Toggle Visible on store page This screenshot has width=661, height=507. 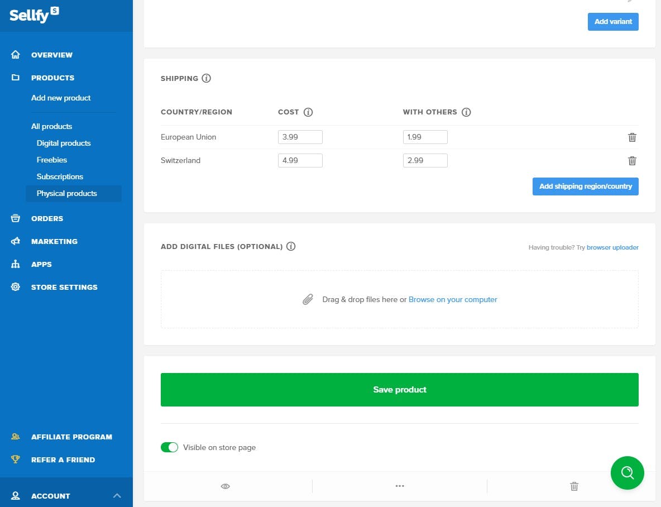(x=169, y=447)
